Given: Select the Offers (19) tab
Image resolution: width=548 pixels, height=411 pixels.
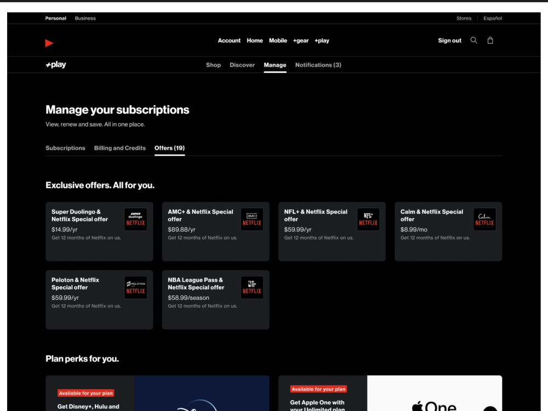Looking at the screenshot, I should pyautogui.click(x=169, y=148).
